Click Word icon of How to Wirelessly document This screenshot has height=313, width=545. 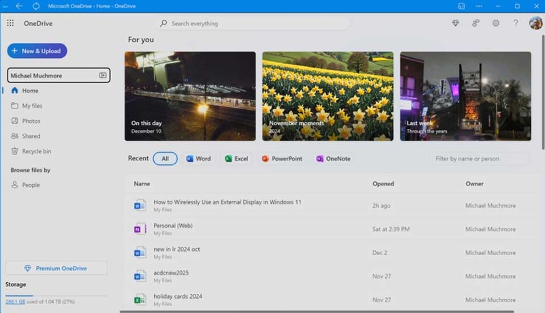tap(140, 205)
